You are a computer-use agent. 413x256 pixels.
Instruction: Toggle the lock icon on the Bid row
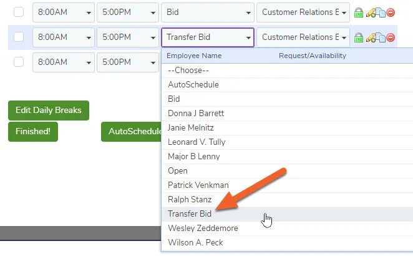359,12
